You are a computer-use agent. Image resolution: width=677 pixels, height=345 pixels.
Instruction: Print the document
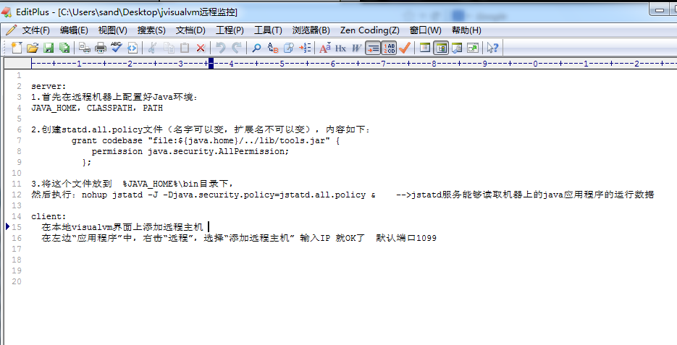(101, 48)
